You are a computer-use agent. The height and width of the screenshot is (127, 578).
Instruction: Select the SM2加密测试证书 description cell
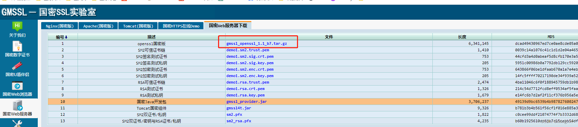tap(151, 70)
